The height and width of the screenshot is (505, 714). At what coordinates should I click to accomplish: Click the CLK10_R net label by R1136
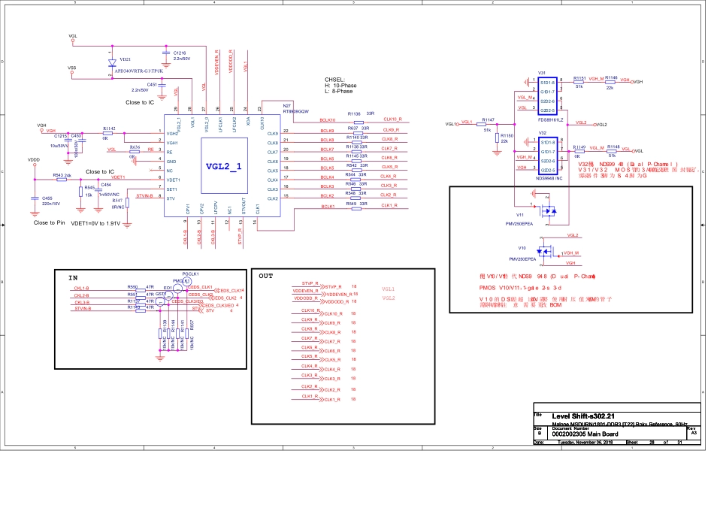tap(392, 119)
